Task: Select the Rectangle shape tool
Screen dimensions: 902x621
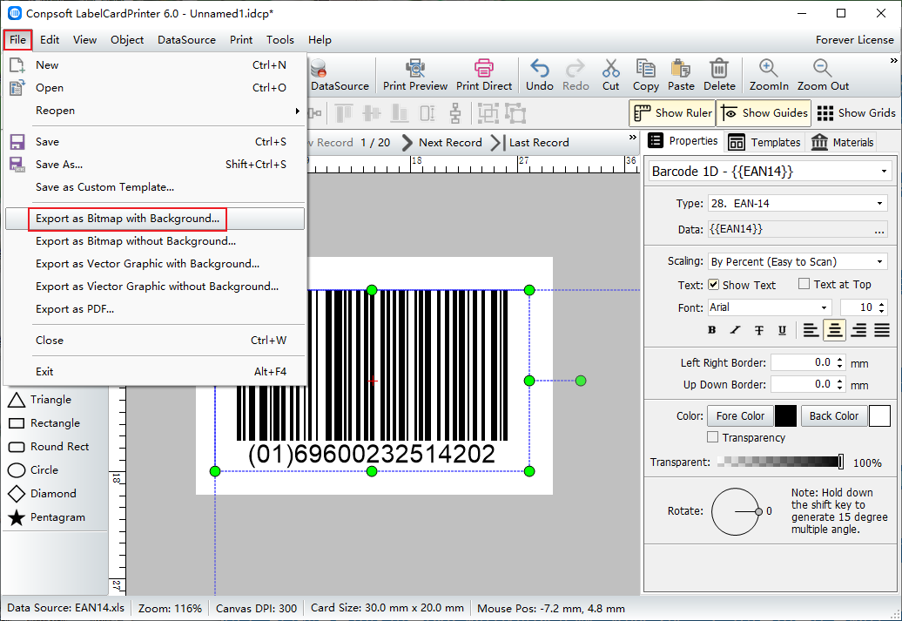Action: tap(44, 423)
